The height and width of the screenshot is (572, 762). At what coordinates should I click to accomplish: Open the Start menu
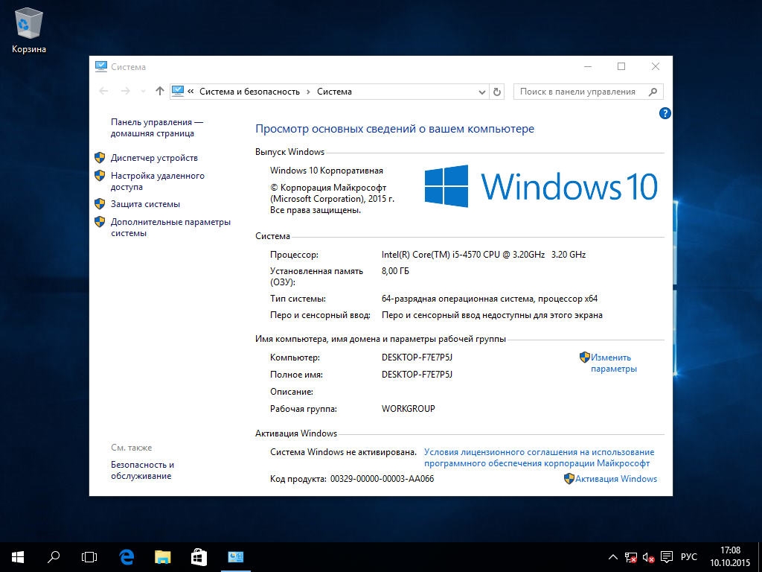[x=18, y=557]
